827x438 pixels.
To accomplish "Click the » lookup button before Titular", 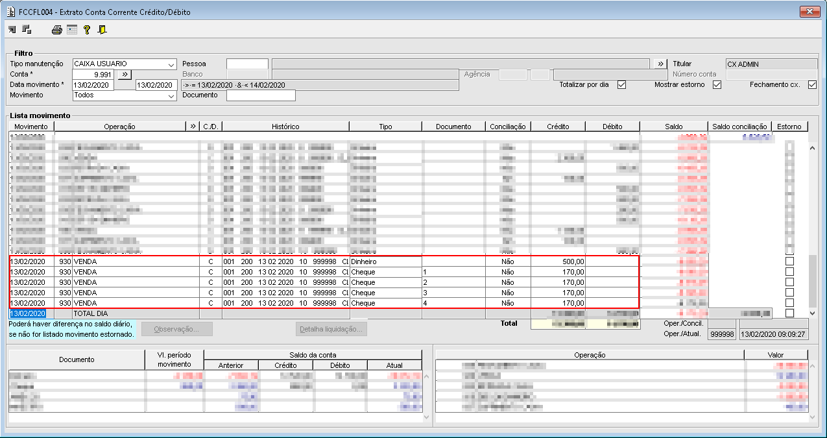I will [660, 64].
